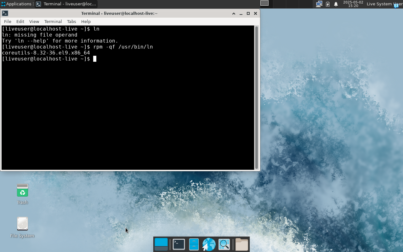This screenshot has height=252, width=403.
Task: Open the Terminal menu in menu bar
Action: (x=53, y=21)
